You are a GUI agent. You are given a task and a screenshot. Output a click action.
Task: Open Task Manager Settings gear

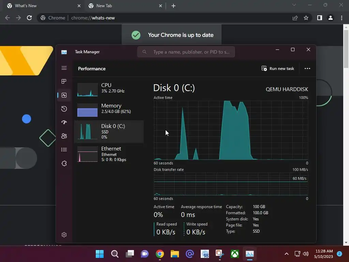click(x=64, y=235)
